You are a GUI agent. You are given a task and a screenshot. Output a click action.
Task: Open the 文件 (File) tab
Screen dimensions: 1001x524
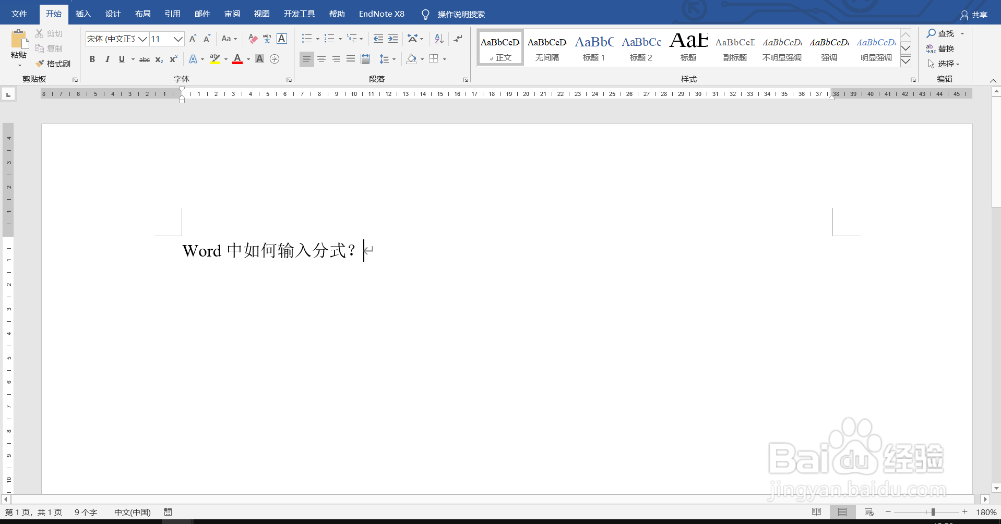point(19,14)
